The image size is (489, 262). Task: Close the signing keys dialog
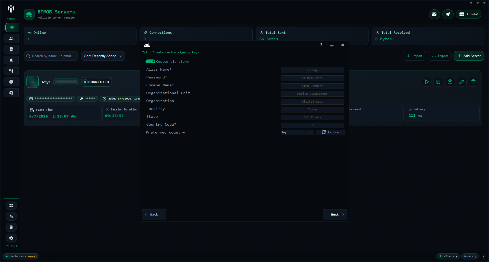click(343, 45)
